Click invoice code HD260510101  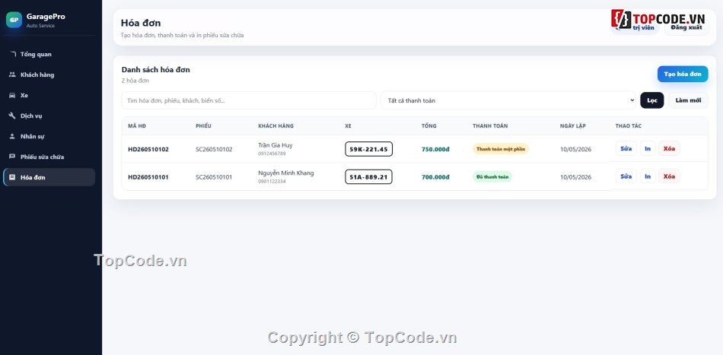pyautogui.click(x=148, y=177)
